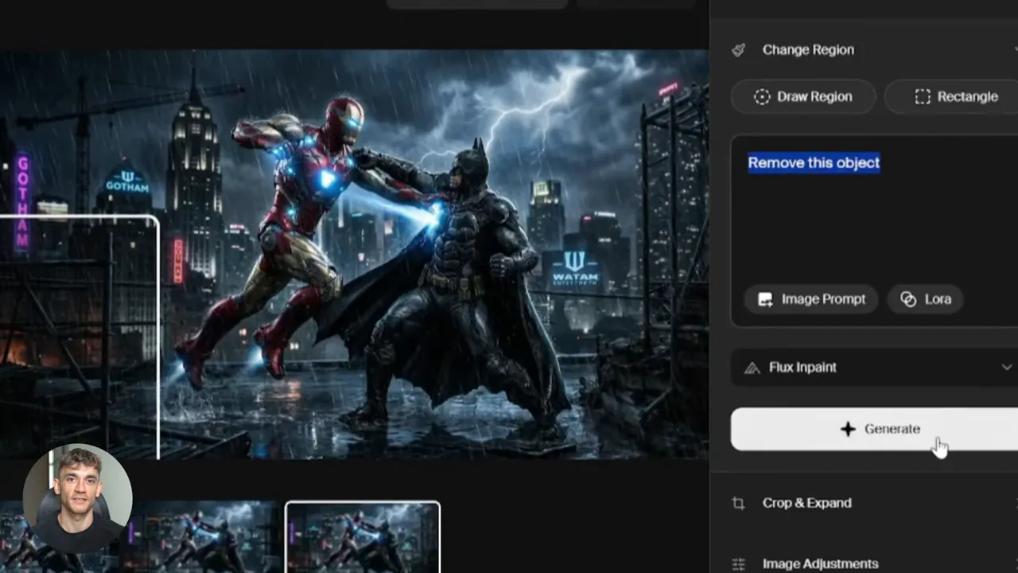Viewport: 1018px width, 573px height.
Task: Select the Draw Region tool
Action: pos(803,97)
